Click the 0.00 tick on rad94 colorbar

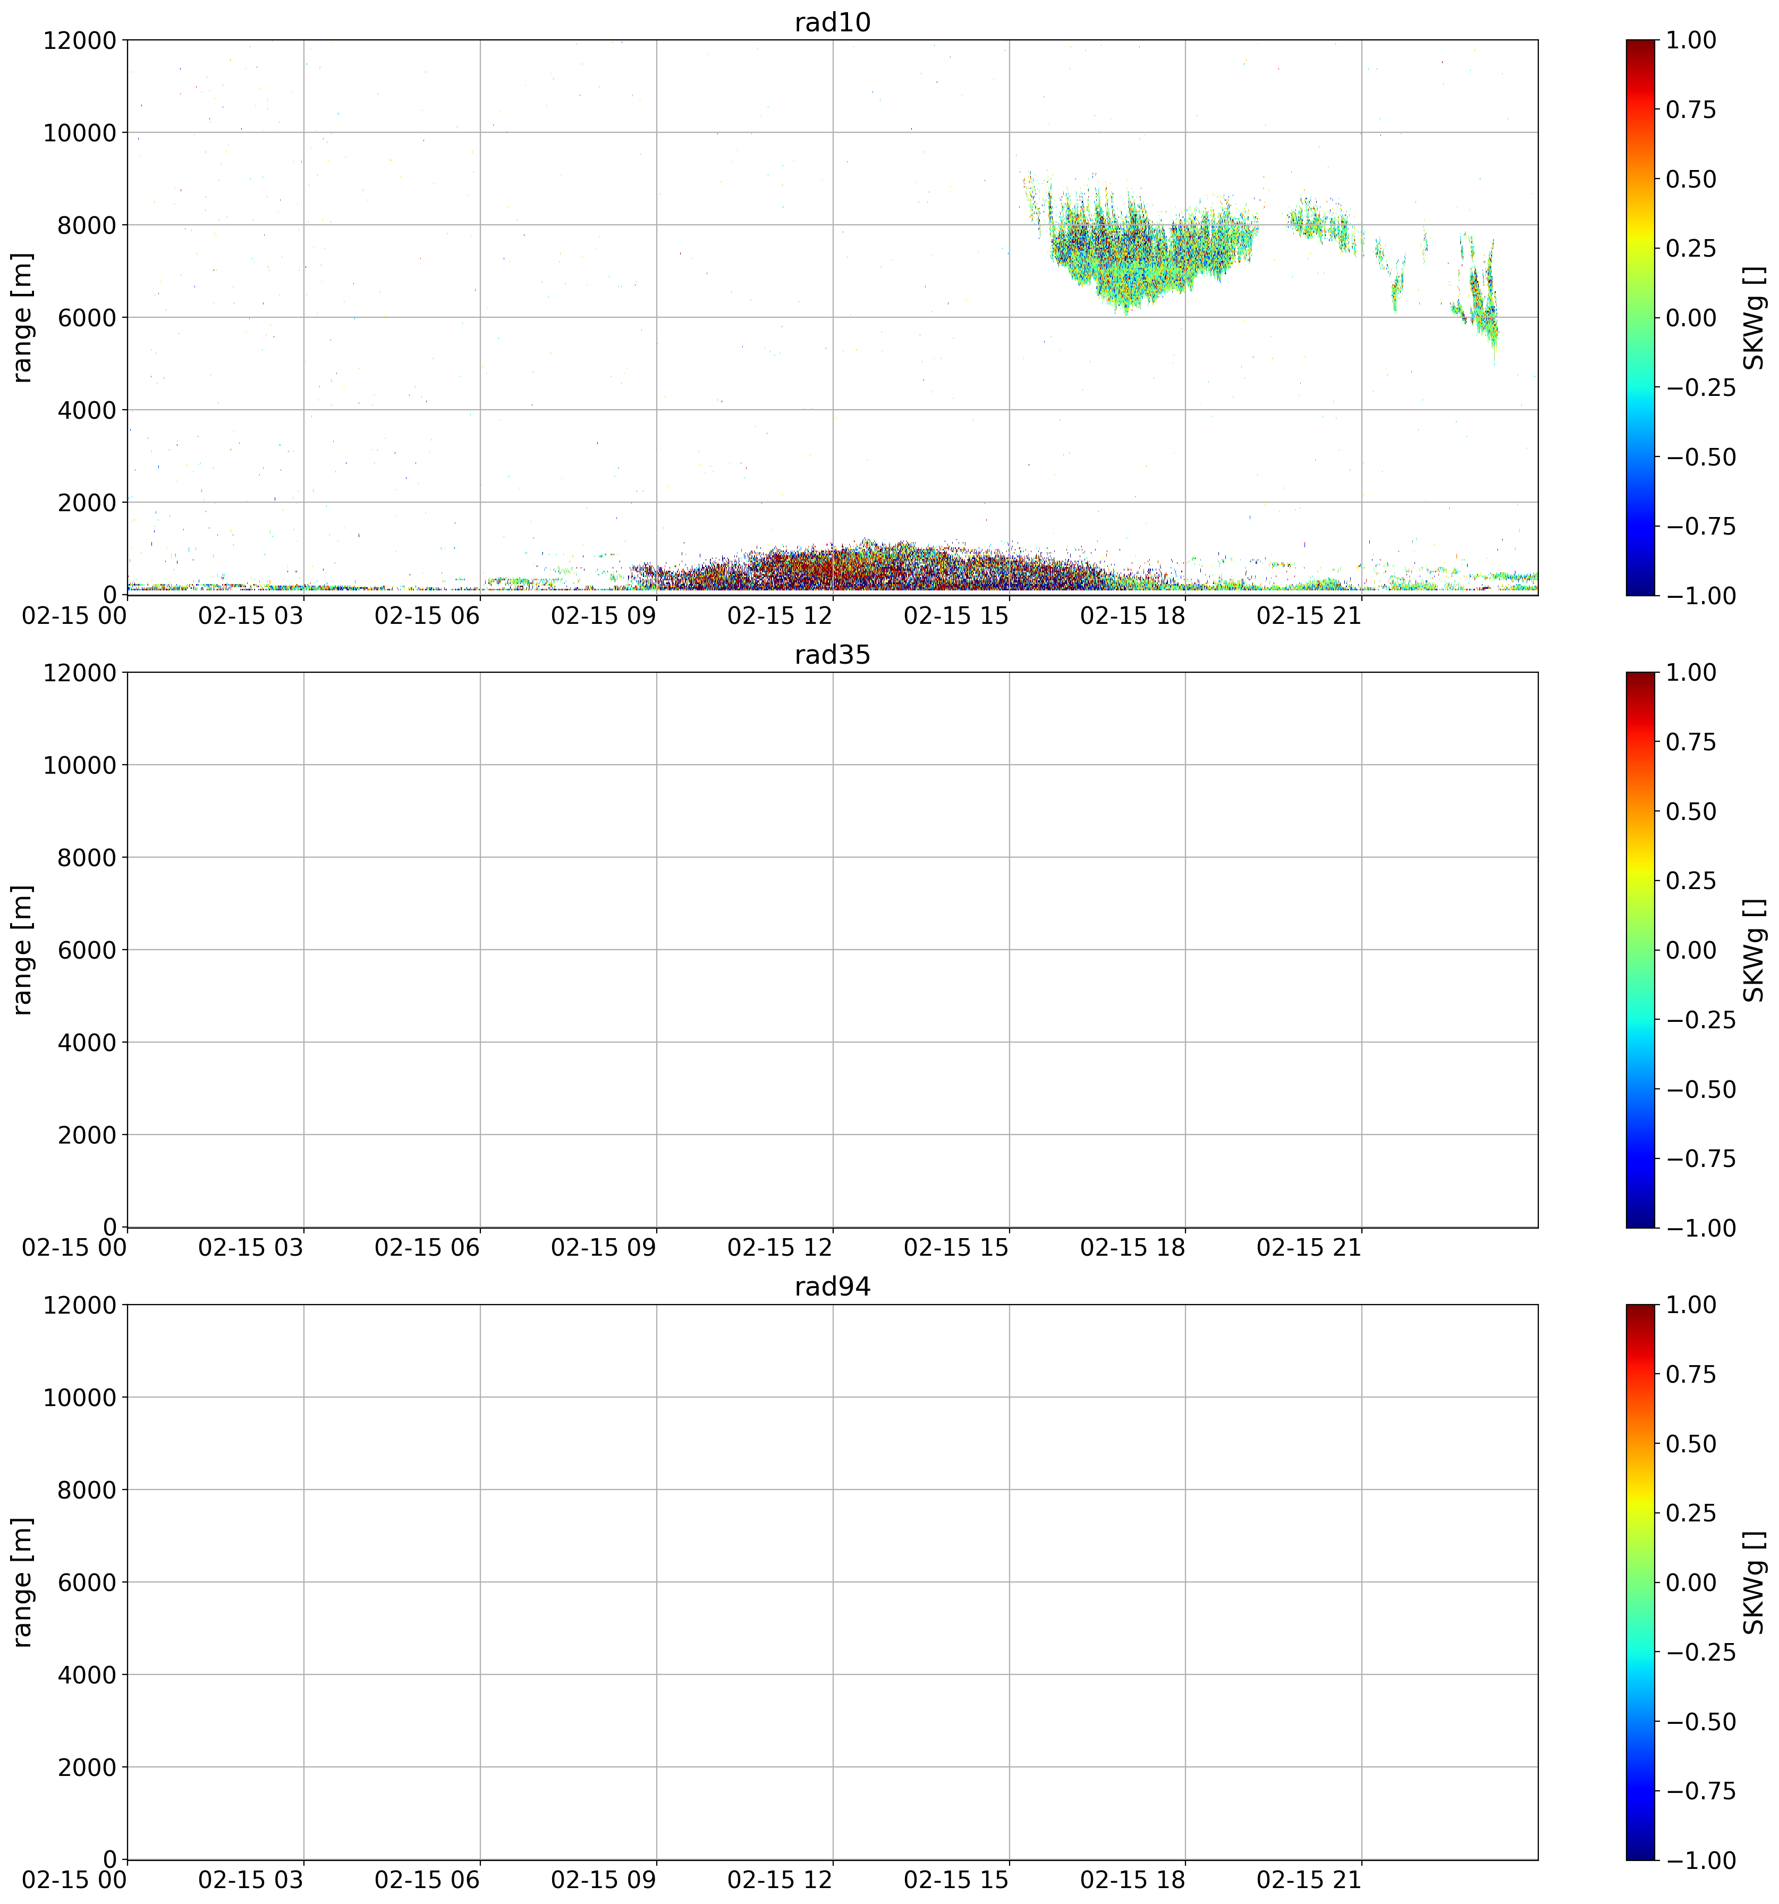(1691, 1582)
